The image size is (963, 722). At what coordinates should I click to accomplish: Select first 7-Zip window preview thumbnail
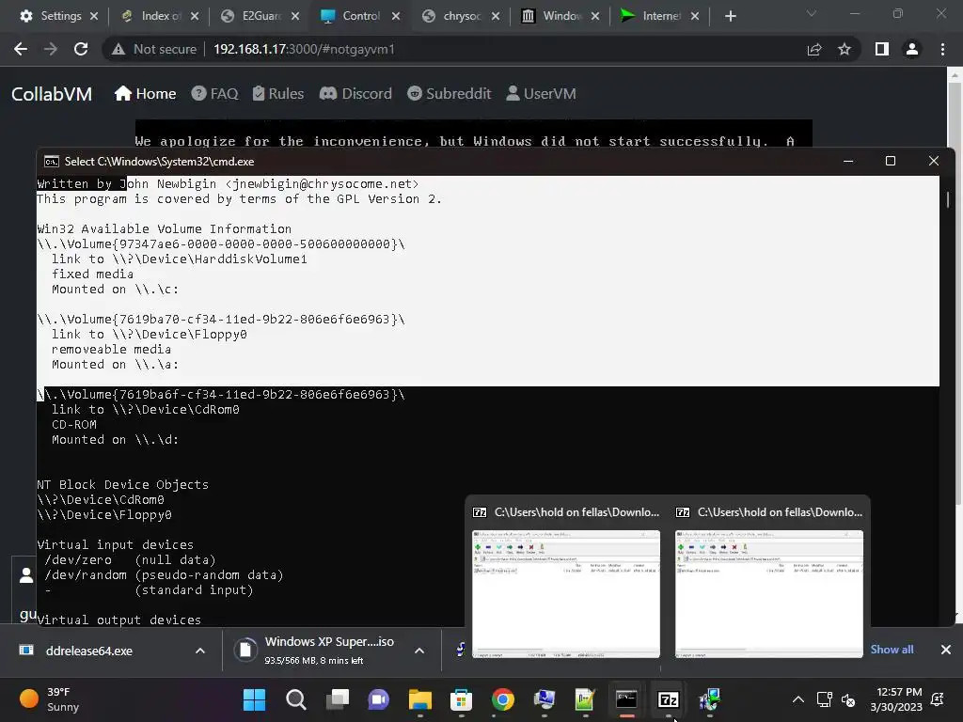pos(565,594)
